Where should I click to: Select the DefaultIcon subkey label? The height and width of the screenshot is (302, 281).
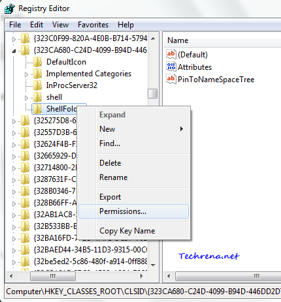pyautogui.click(x=66, y=62)
